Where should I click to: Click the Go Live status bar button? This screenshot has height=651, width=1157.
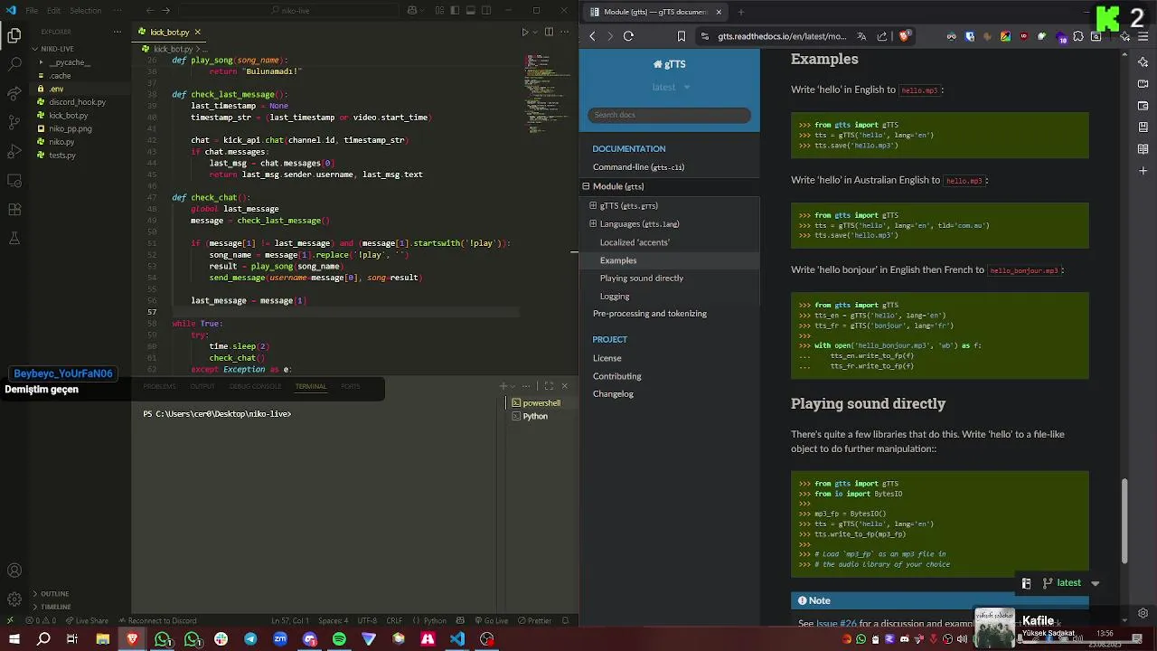[492, 620]
